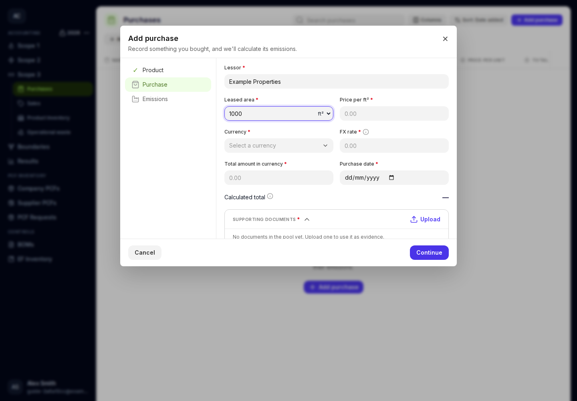
Task: Click the Purchase date field
Action: coord(394,178)
